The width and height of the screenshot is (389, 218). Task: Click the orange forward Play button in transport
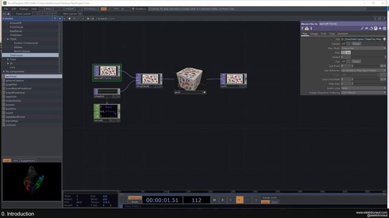(x=239, y=200)
